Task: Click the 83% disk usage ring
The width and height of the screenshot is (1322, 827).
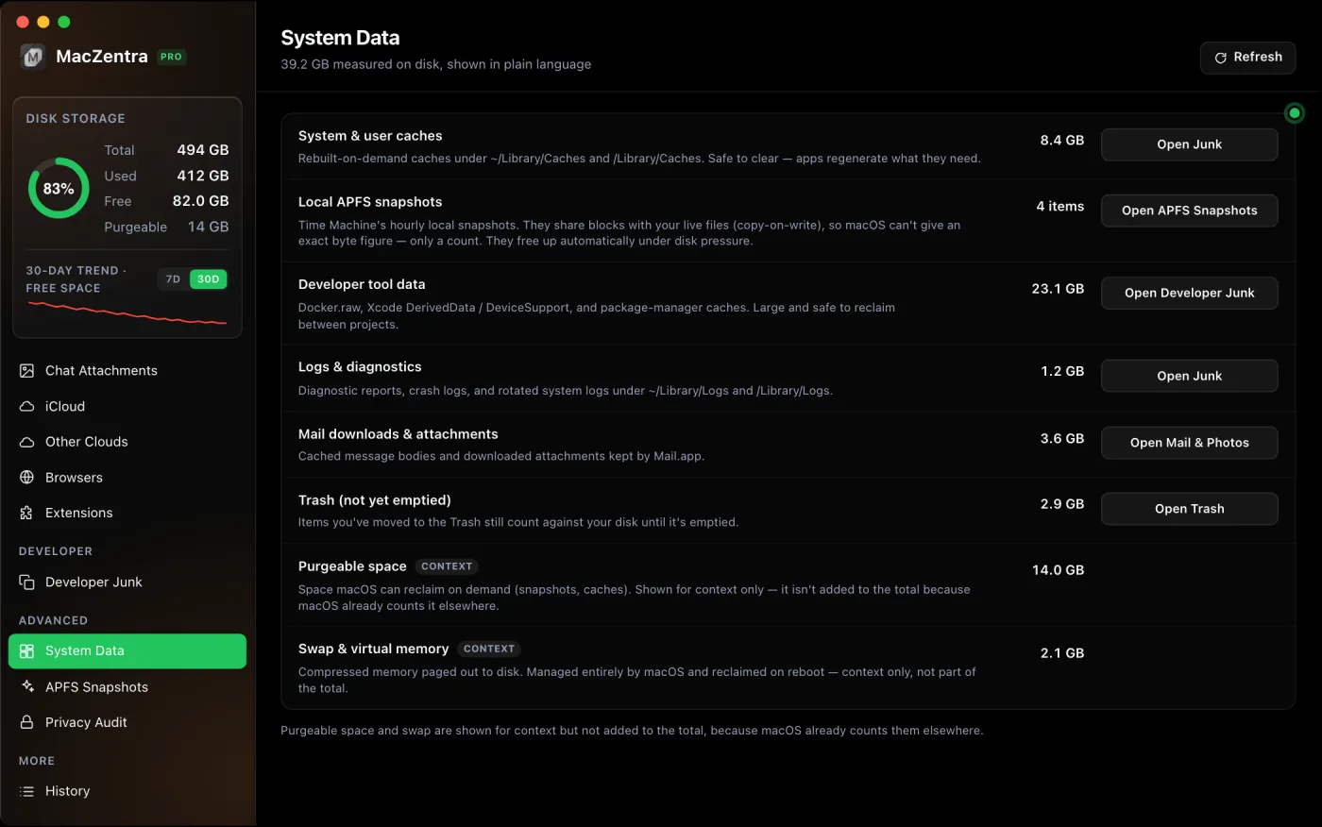Action: click(59, 189)
